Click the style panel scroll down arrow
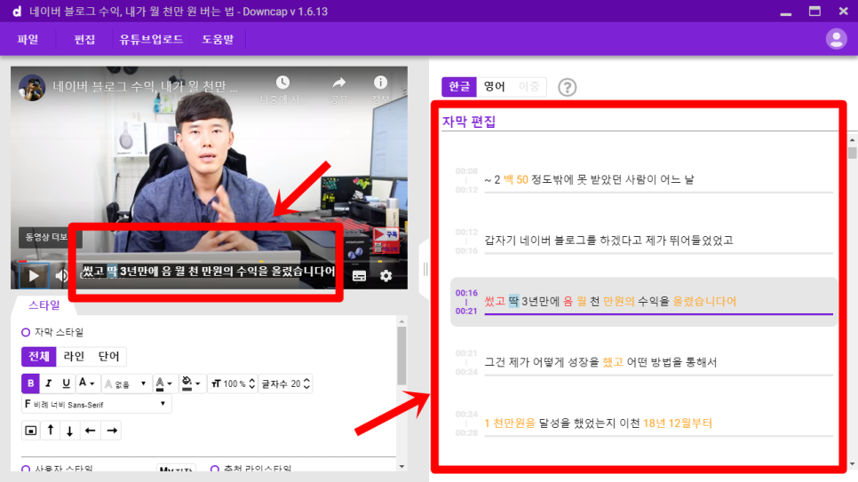 401,466
